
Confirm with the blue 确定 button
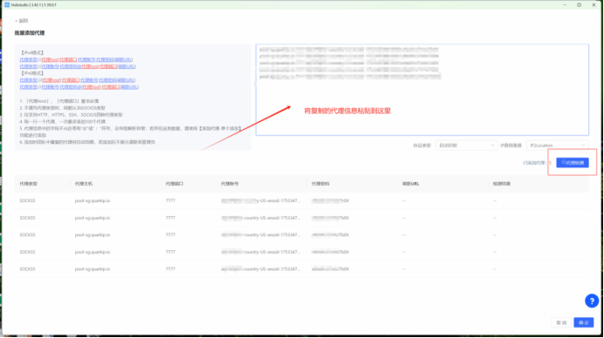pos(584,322)
